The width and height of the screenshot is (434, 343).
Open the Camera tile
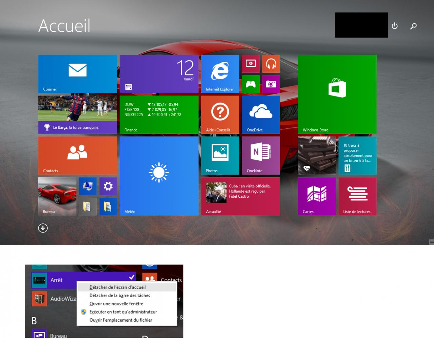click(x=271, y=84)
